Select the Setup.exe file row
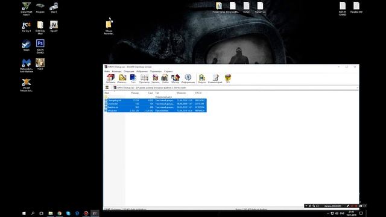The width and height of the screenshot is (386, 217). (156, 111)
